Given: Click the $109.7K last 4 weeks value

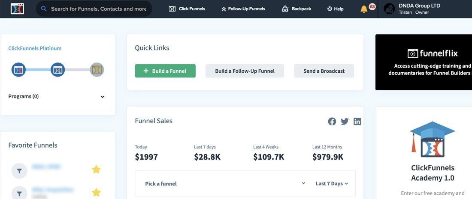Looking at the screenshot, I should 269,157.
